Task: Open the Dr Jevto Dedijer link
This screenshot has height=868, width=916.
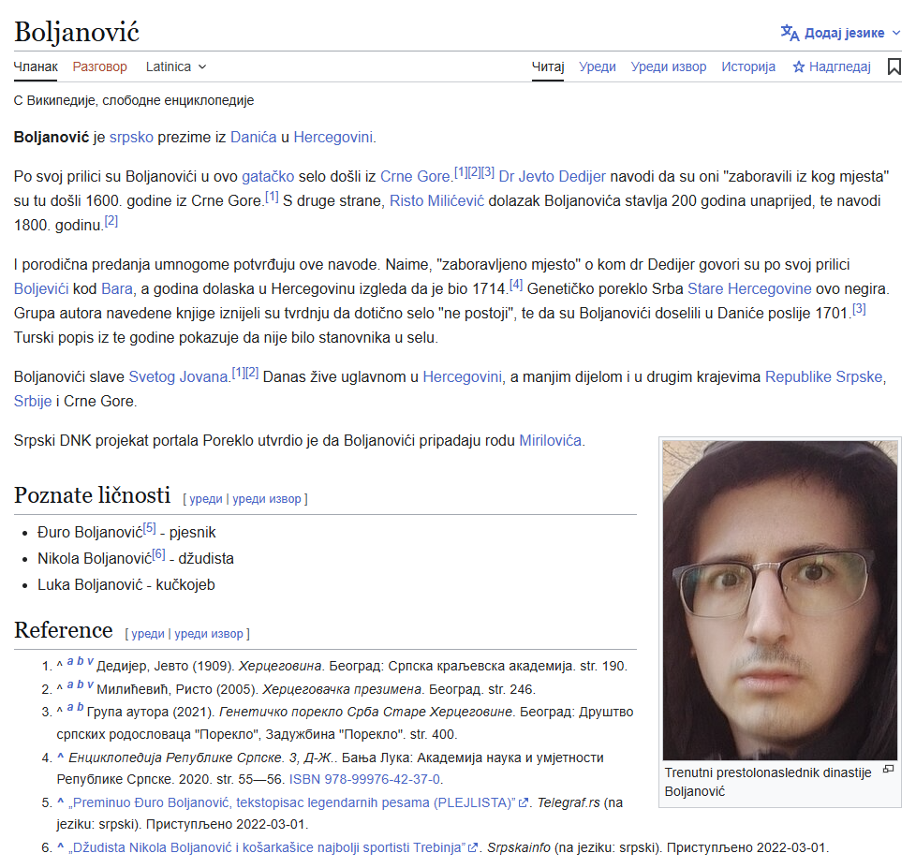Action: (x=552, y=176)
